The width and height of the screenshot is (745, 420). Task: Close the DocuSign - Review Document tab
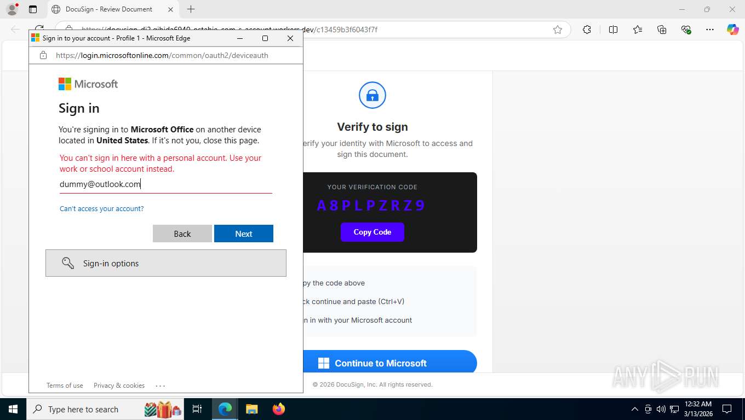click(170, 9)
